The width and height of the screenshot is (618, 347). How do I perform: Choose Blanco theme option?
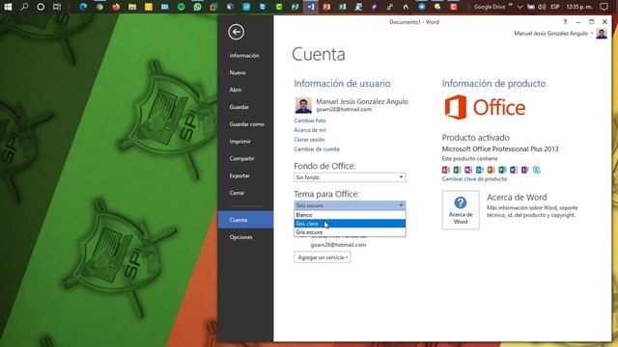point(350,215)
